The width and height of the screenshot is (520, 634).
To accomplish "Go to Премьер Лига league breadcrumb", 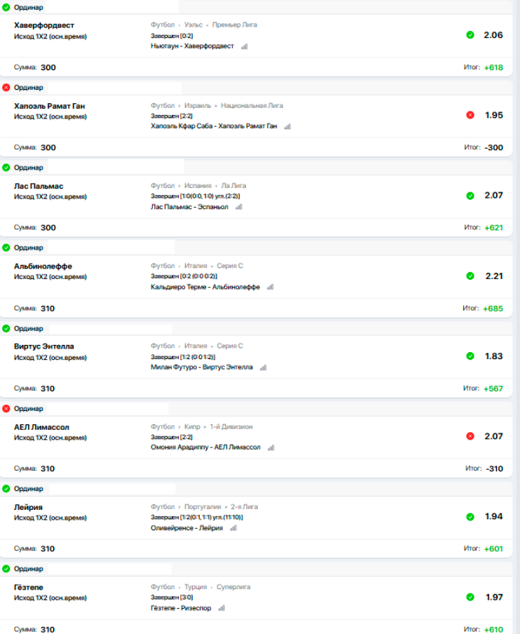I will 234,25.
